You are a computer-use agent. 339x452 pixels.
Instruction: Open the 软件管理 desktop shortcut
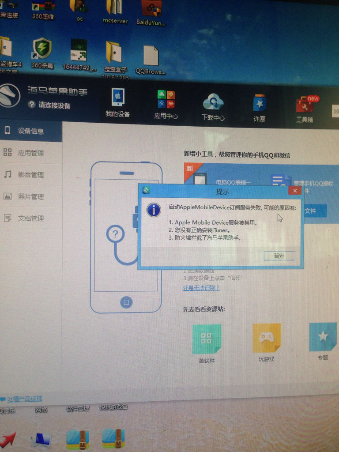[x=78, y=409]
